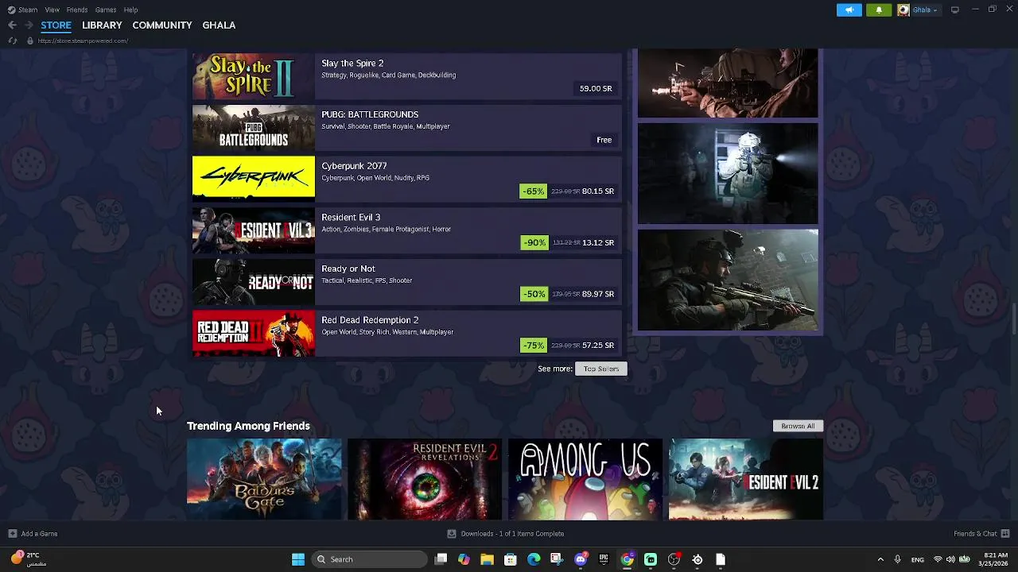
Task: Click the -50% discount badge
Action: [x=534, y=294]
